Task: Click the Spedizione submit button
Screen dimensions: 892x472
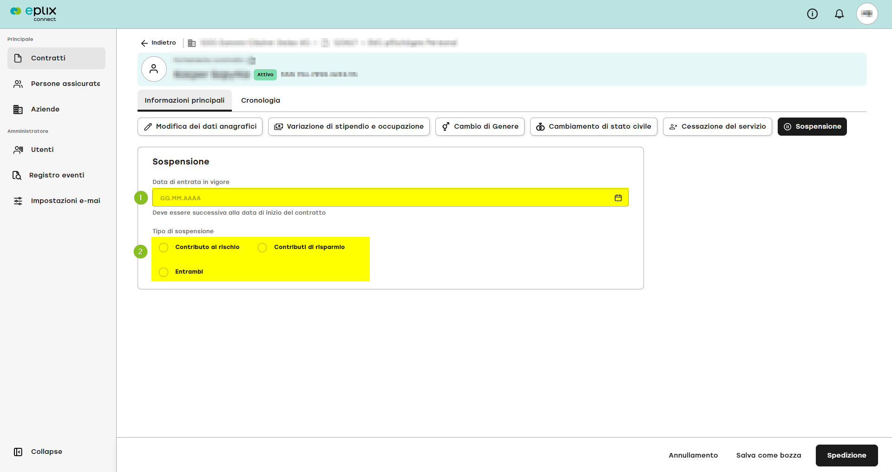Action: coord(847,455)
